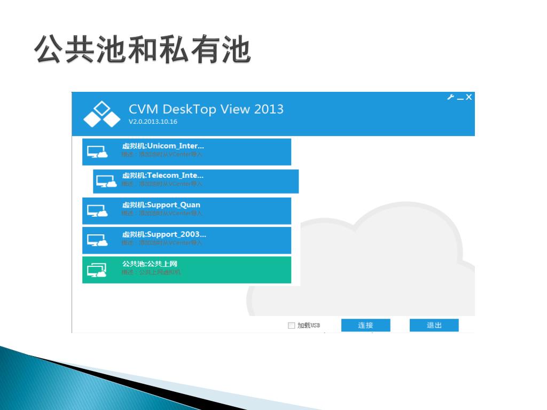
Task: Click the 退出 exit button
Action: coord(434,325)
